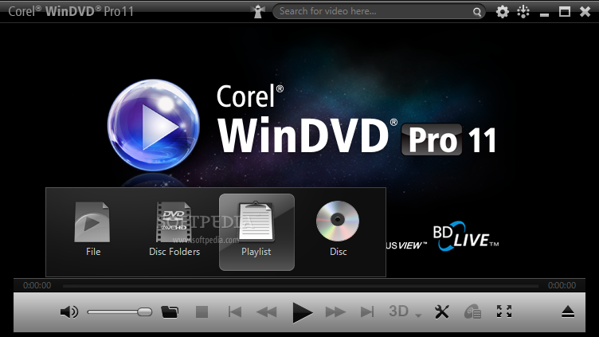
Task: Start playback with the Play button
Action: tap(302, 312)
